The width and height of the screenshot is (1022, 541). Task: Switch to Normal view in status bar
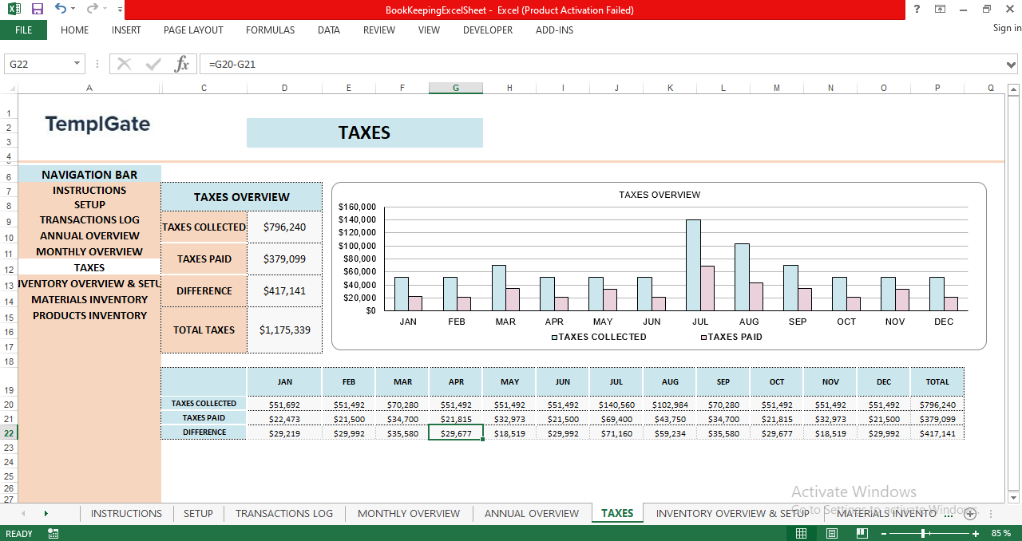point(801,533)
